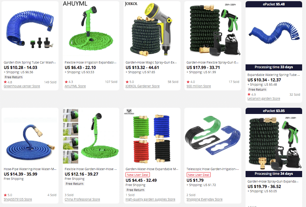Image resolution: width=306 pixels, height=207 pixels.
Task: Open JOEKOL hose with spray gun image
Action: (152, 30)
